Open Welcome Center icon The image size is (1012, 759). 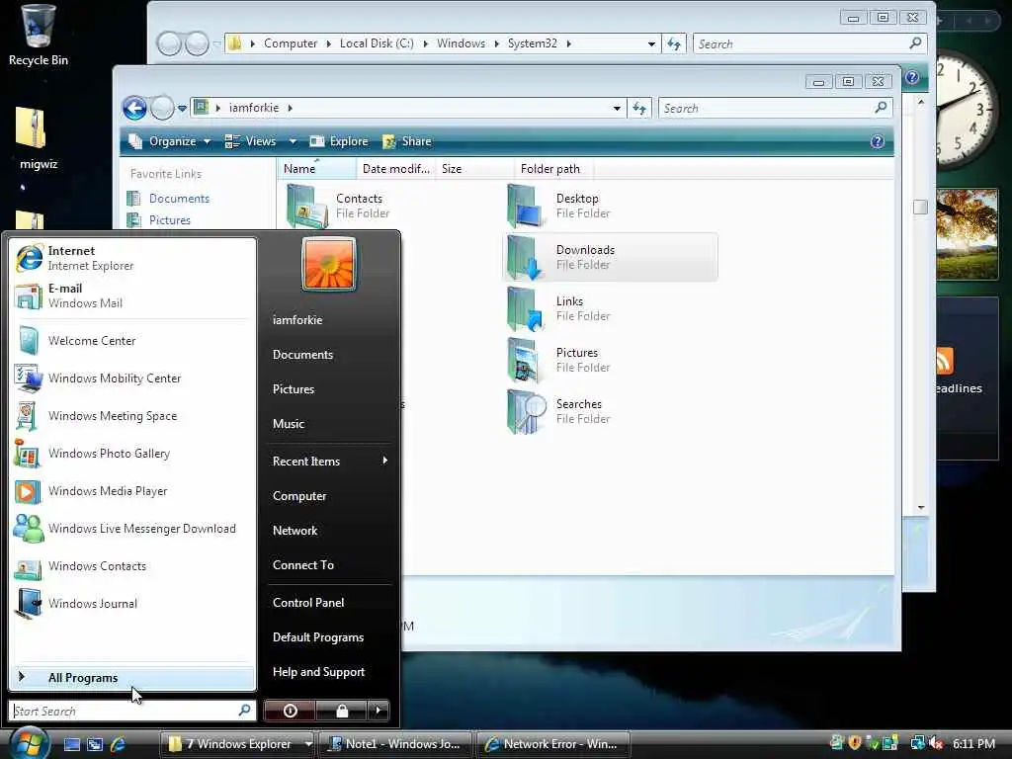point(29,341)
